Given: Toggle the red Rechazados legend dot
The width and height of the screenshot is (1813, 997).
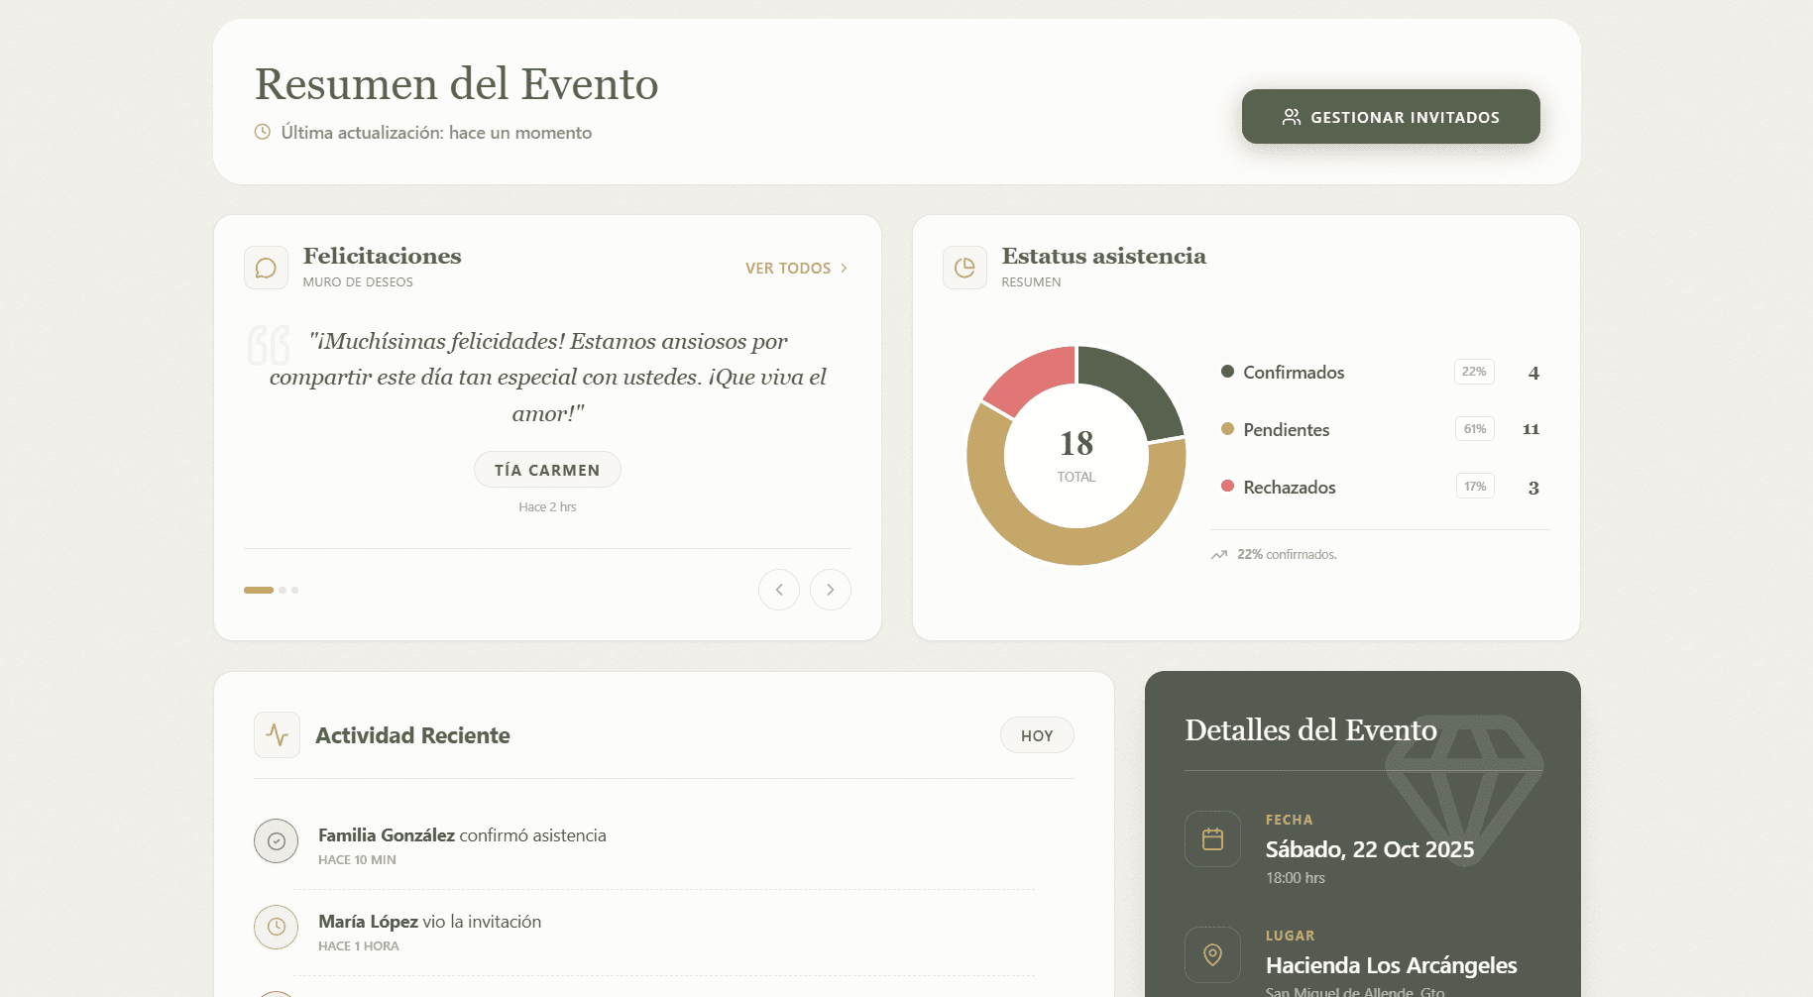Looking at the screenshot, I should pyautogui.click(x=1229, y=487).
